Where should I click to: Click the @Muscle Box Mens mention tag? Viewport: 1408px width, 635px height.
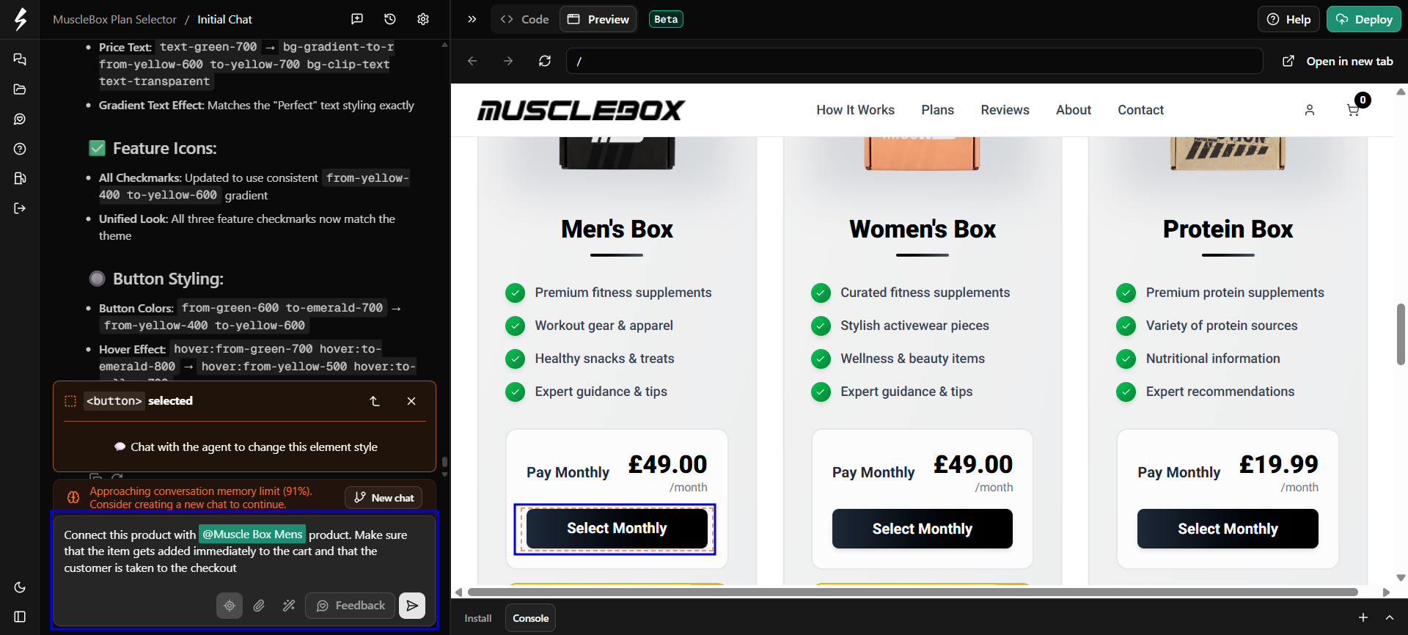[x=252, y=535]
